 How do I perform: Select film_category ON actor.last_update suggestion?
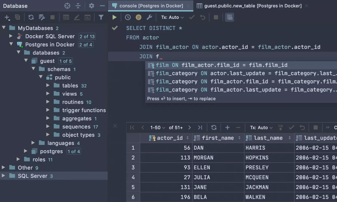point(241,73)
